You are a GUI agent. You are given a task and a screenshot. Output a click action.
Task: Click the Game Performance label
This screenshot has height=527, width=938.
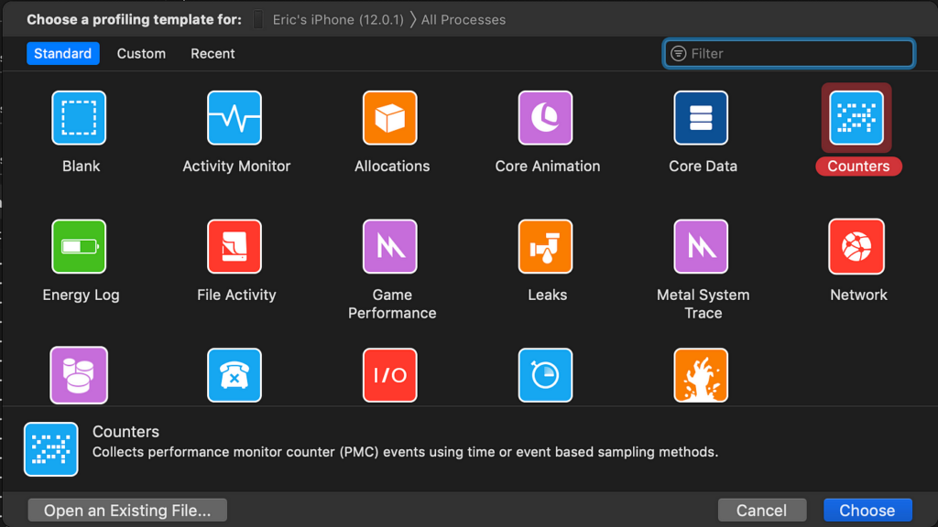[392, 304]
